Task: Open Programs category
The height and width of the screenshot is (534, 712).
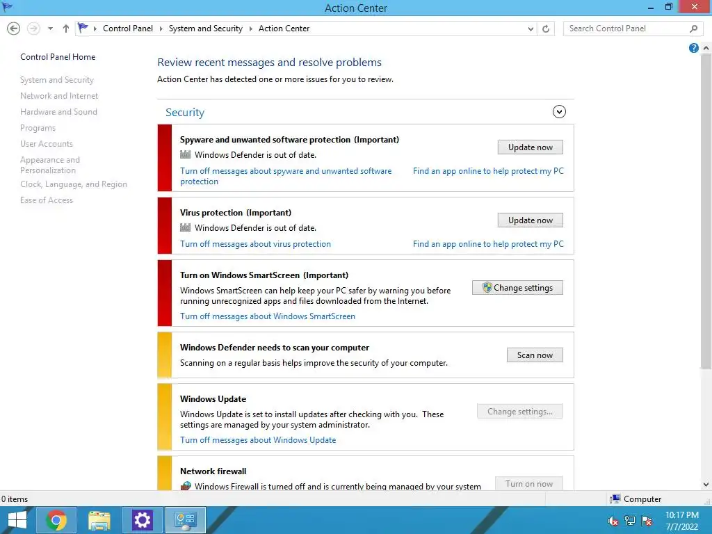Action: pos(38,128)
